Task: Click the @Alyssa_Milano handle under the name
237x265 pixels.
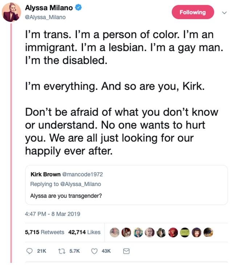Action: (45, 17)
